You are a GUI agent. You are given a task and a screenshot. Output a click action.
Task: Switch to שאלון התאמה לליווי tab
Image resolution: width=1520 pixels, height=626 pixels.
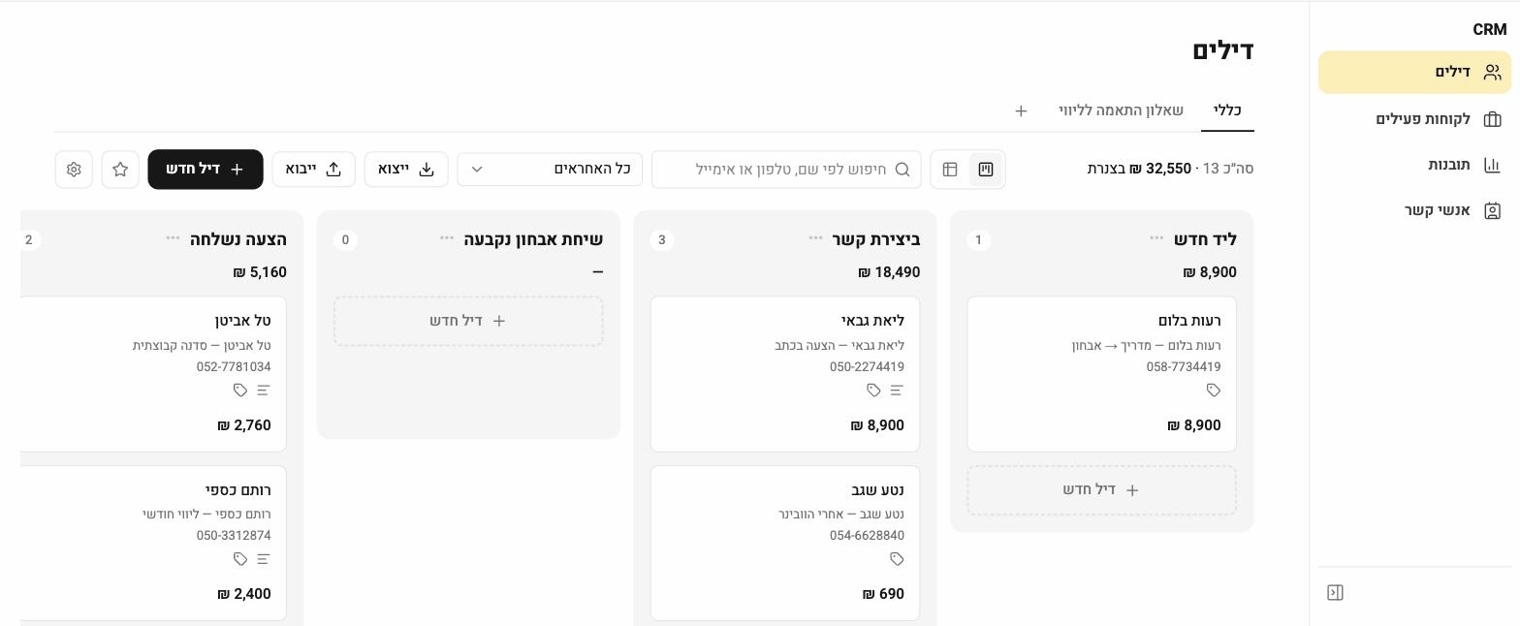click(x=1121, y=110)
